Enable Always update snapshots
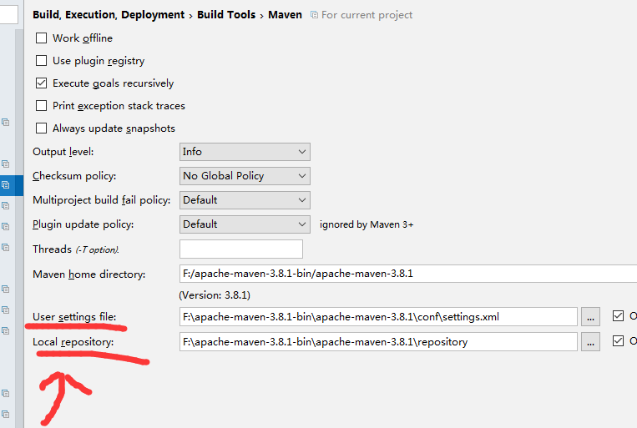Image resolution: width=637 pixels, height=428 pixels. (42, 128)
